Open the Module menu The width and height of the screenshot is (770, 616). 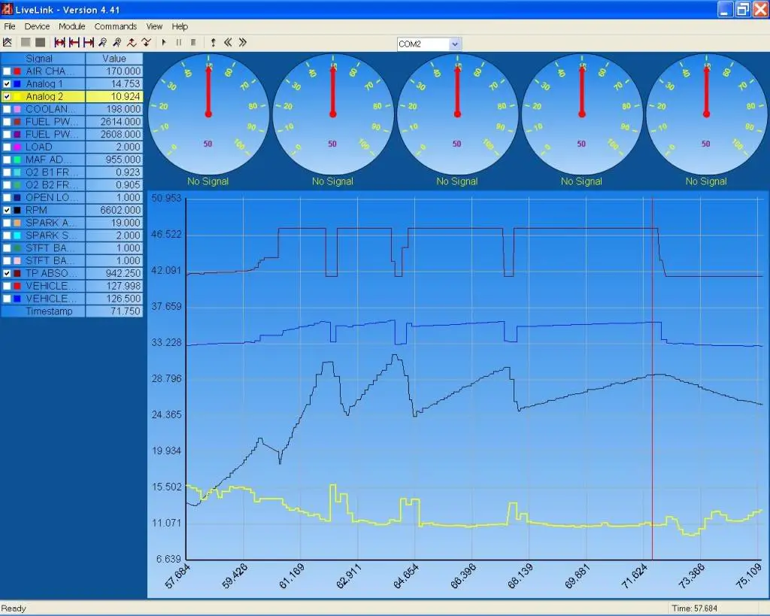click(71, 26)
